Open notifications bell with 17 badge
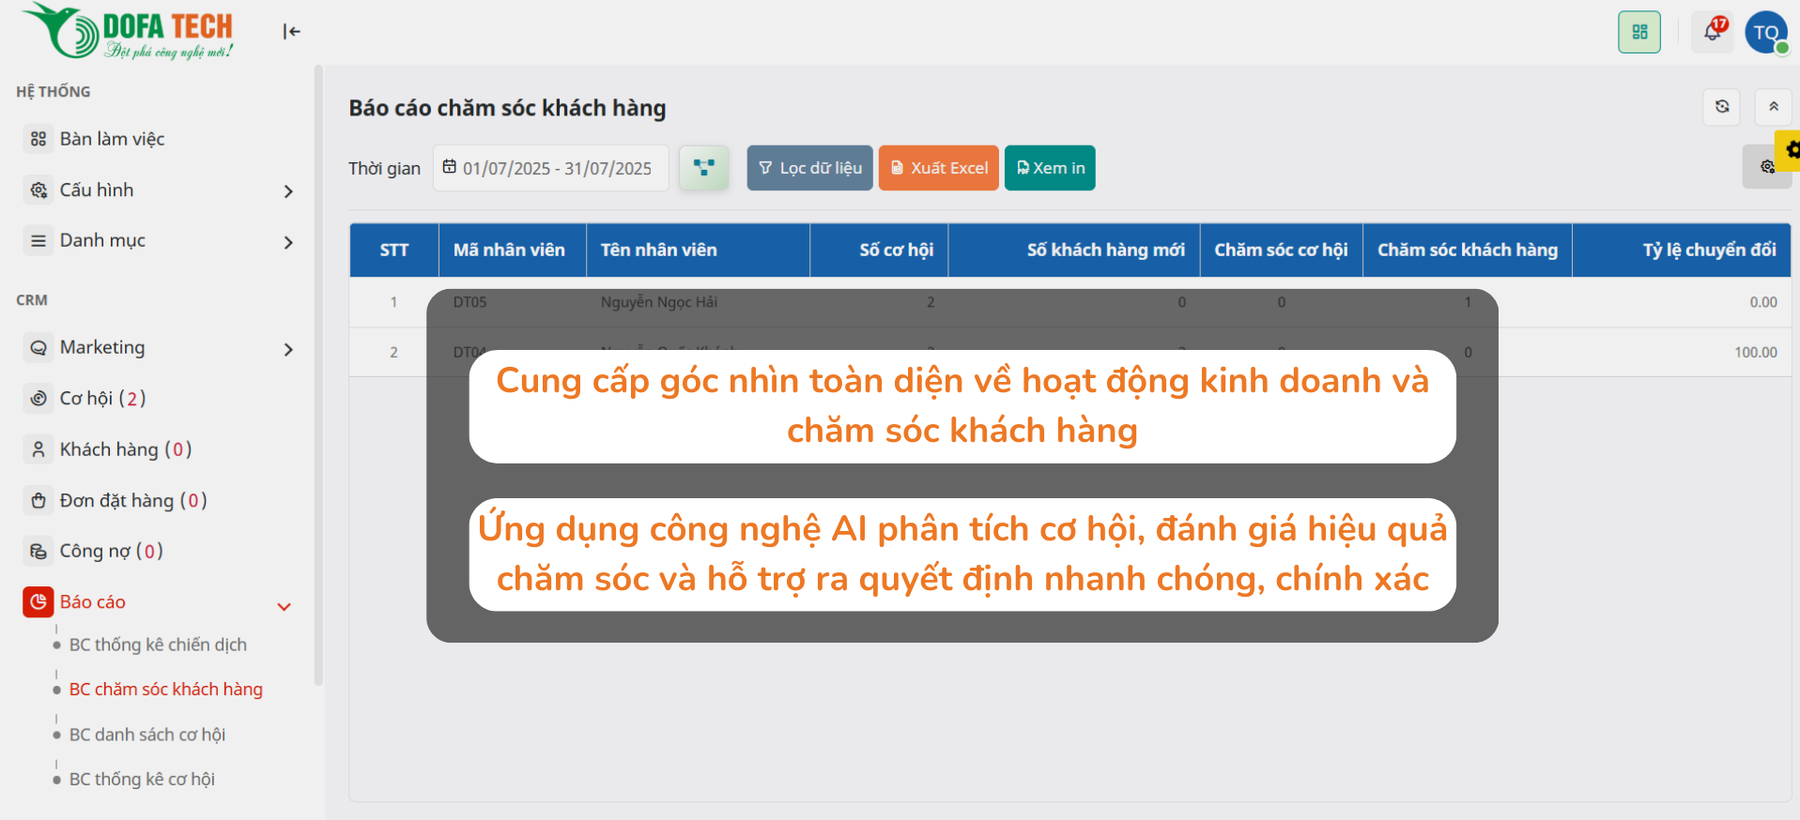This screenshot has width=1800, height=820. coord(1713,32)
